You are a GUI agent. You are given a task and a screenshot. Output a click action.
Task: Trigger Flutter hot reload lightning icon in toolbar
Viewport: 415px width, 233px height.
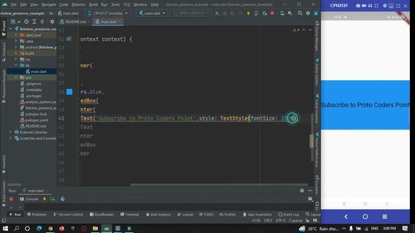click(x=248, y=13)
